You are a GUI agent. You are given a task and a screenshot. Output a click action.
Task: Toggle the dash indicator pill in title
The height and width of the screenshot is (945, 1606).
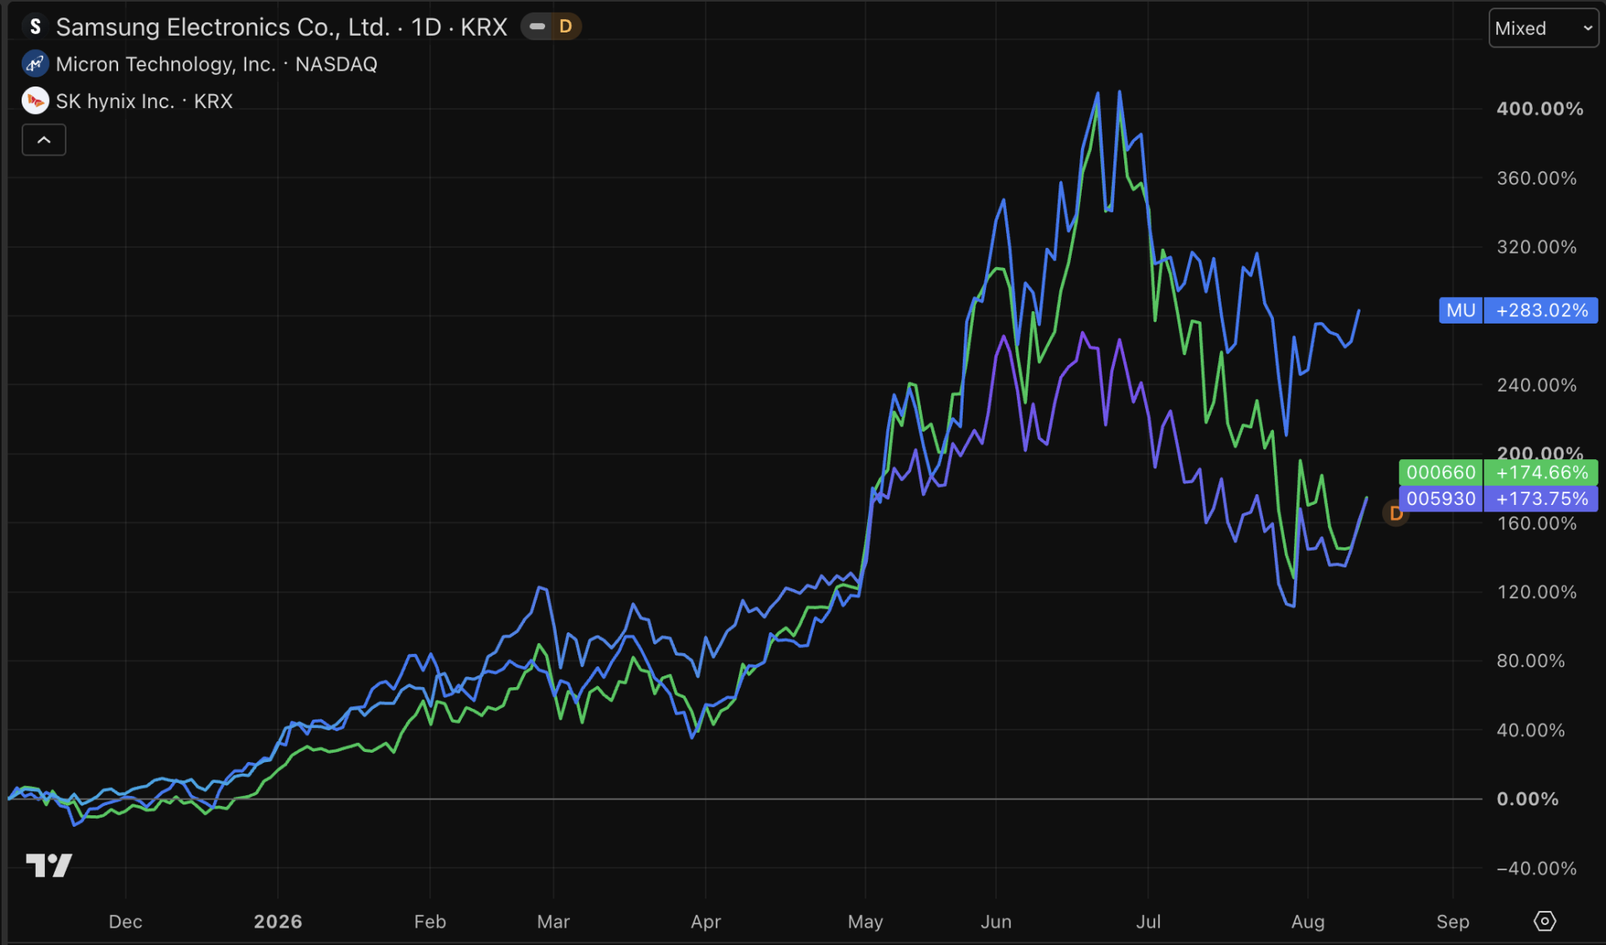pos(538,27)
